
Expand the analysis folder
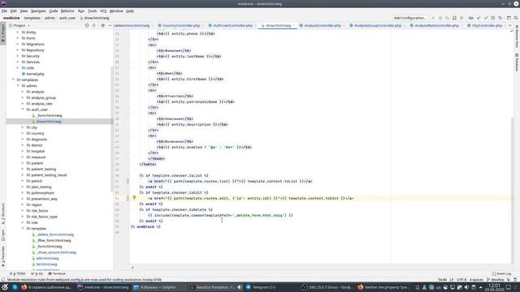[x=23, y=92]
